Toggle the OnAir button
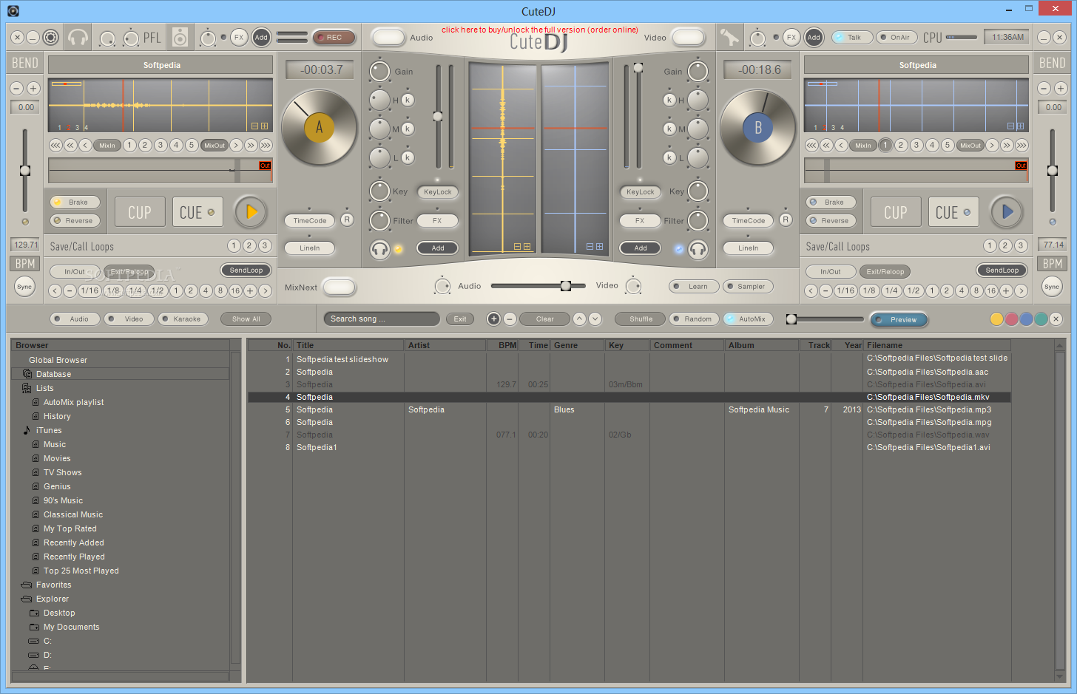Screen dimensions: 1077x694 pyautogui.click(x=897, y=37)
